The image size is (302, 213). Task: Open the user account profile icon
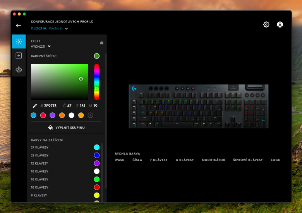pyautogui.click(x=280, y=24)
